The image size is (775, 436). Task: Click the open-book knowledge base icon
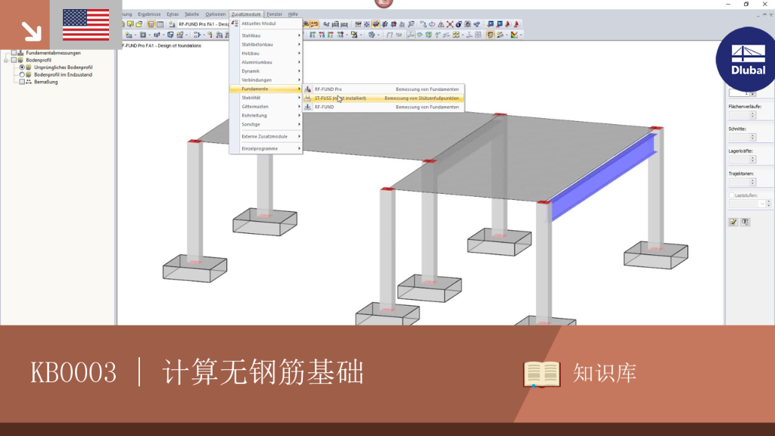coord(542,374)
